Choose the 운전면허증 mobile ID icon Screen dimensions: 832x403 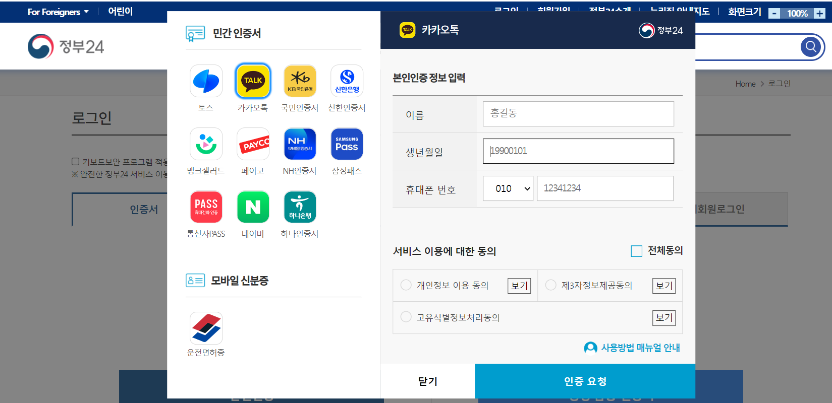206,328
